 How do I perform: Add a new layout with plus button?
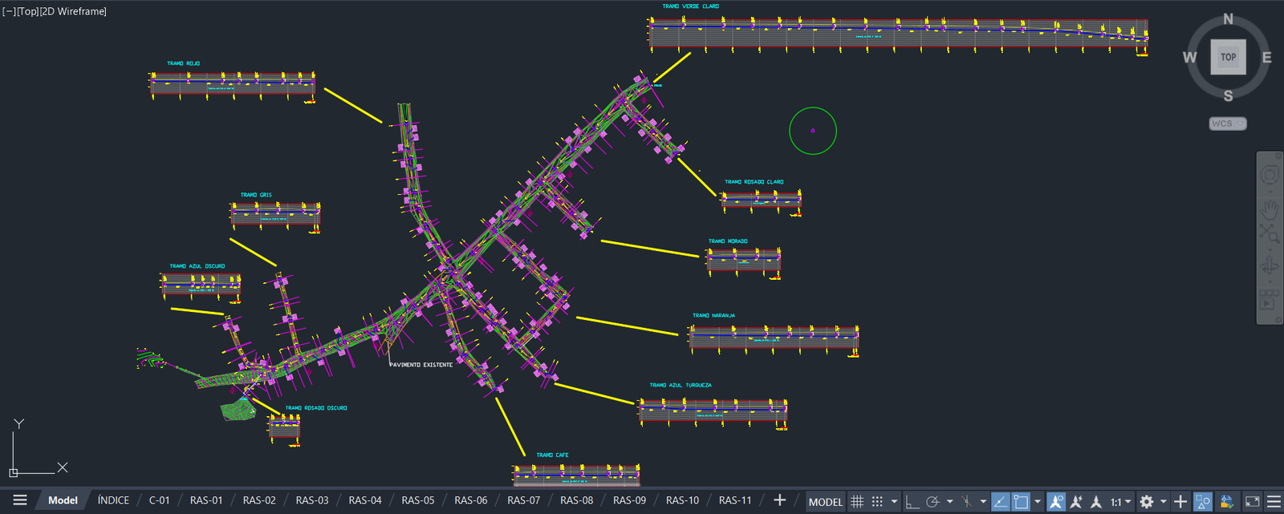click(x=779, y=500)
